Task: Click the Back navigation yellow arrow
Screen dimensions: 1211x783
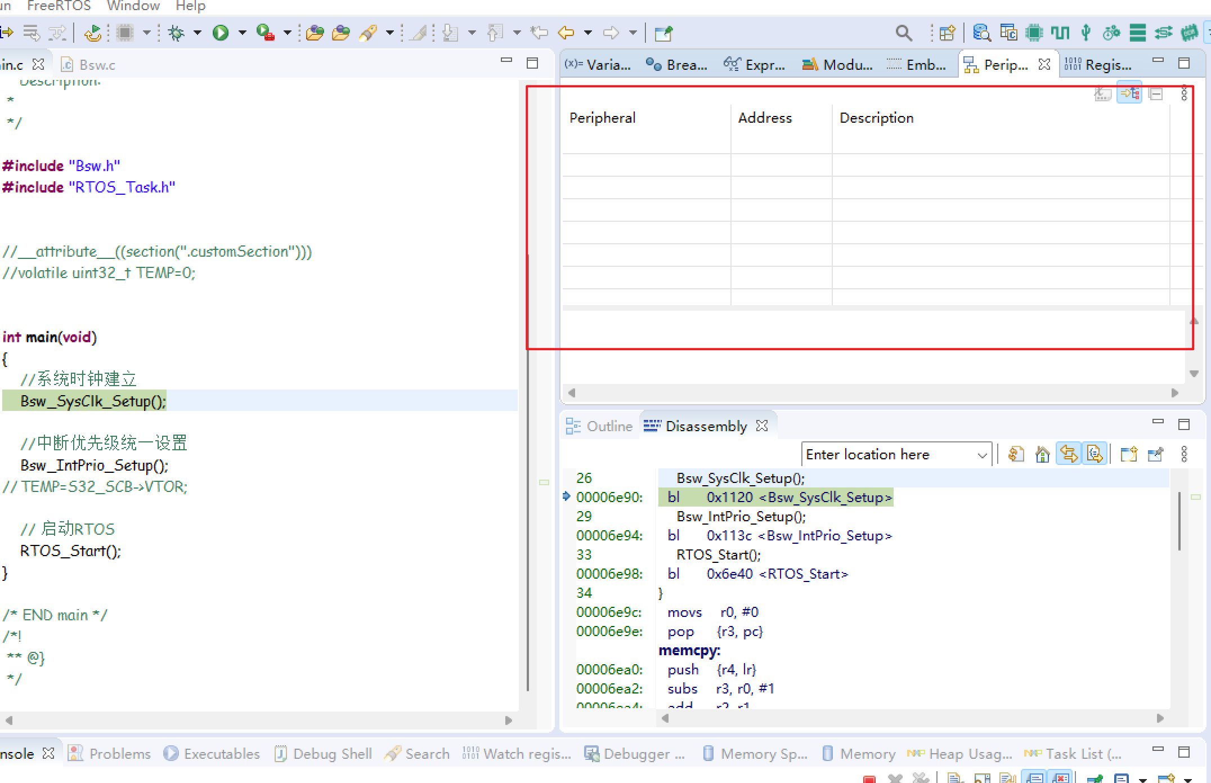Action: click(x=566, y=33)
